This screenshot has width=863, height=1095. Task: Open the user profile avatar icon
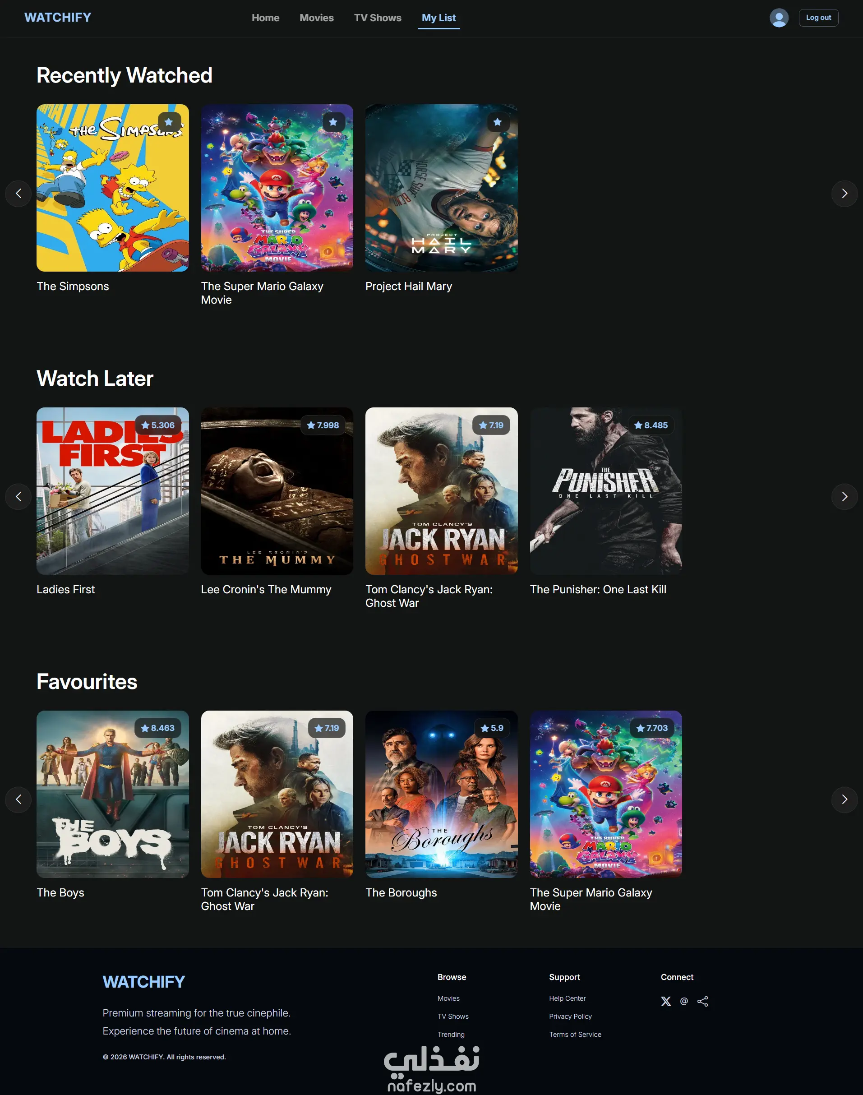779,18
